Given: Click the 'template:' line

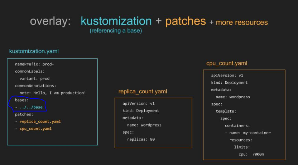Looking at the screenshot, I should [226, 111].
